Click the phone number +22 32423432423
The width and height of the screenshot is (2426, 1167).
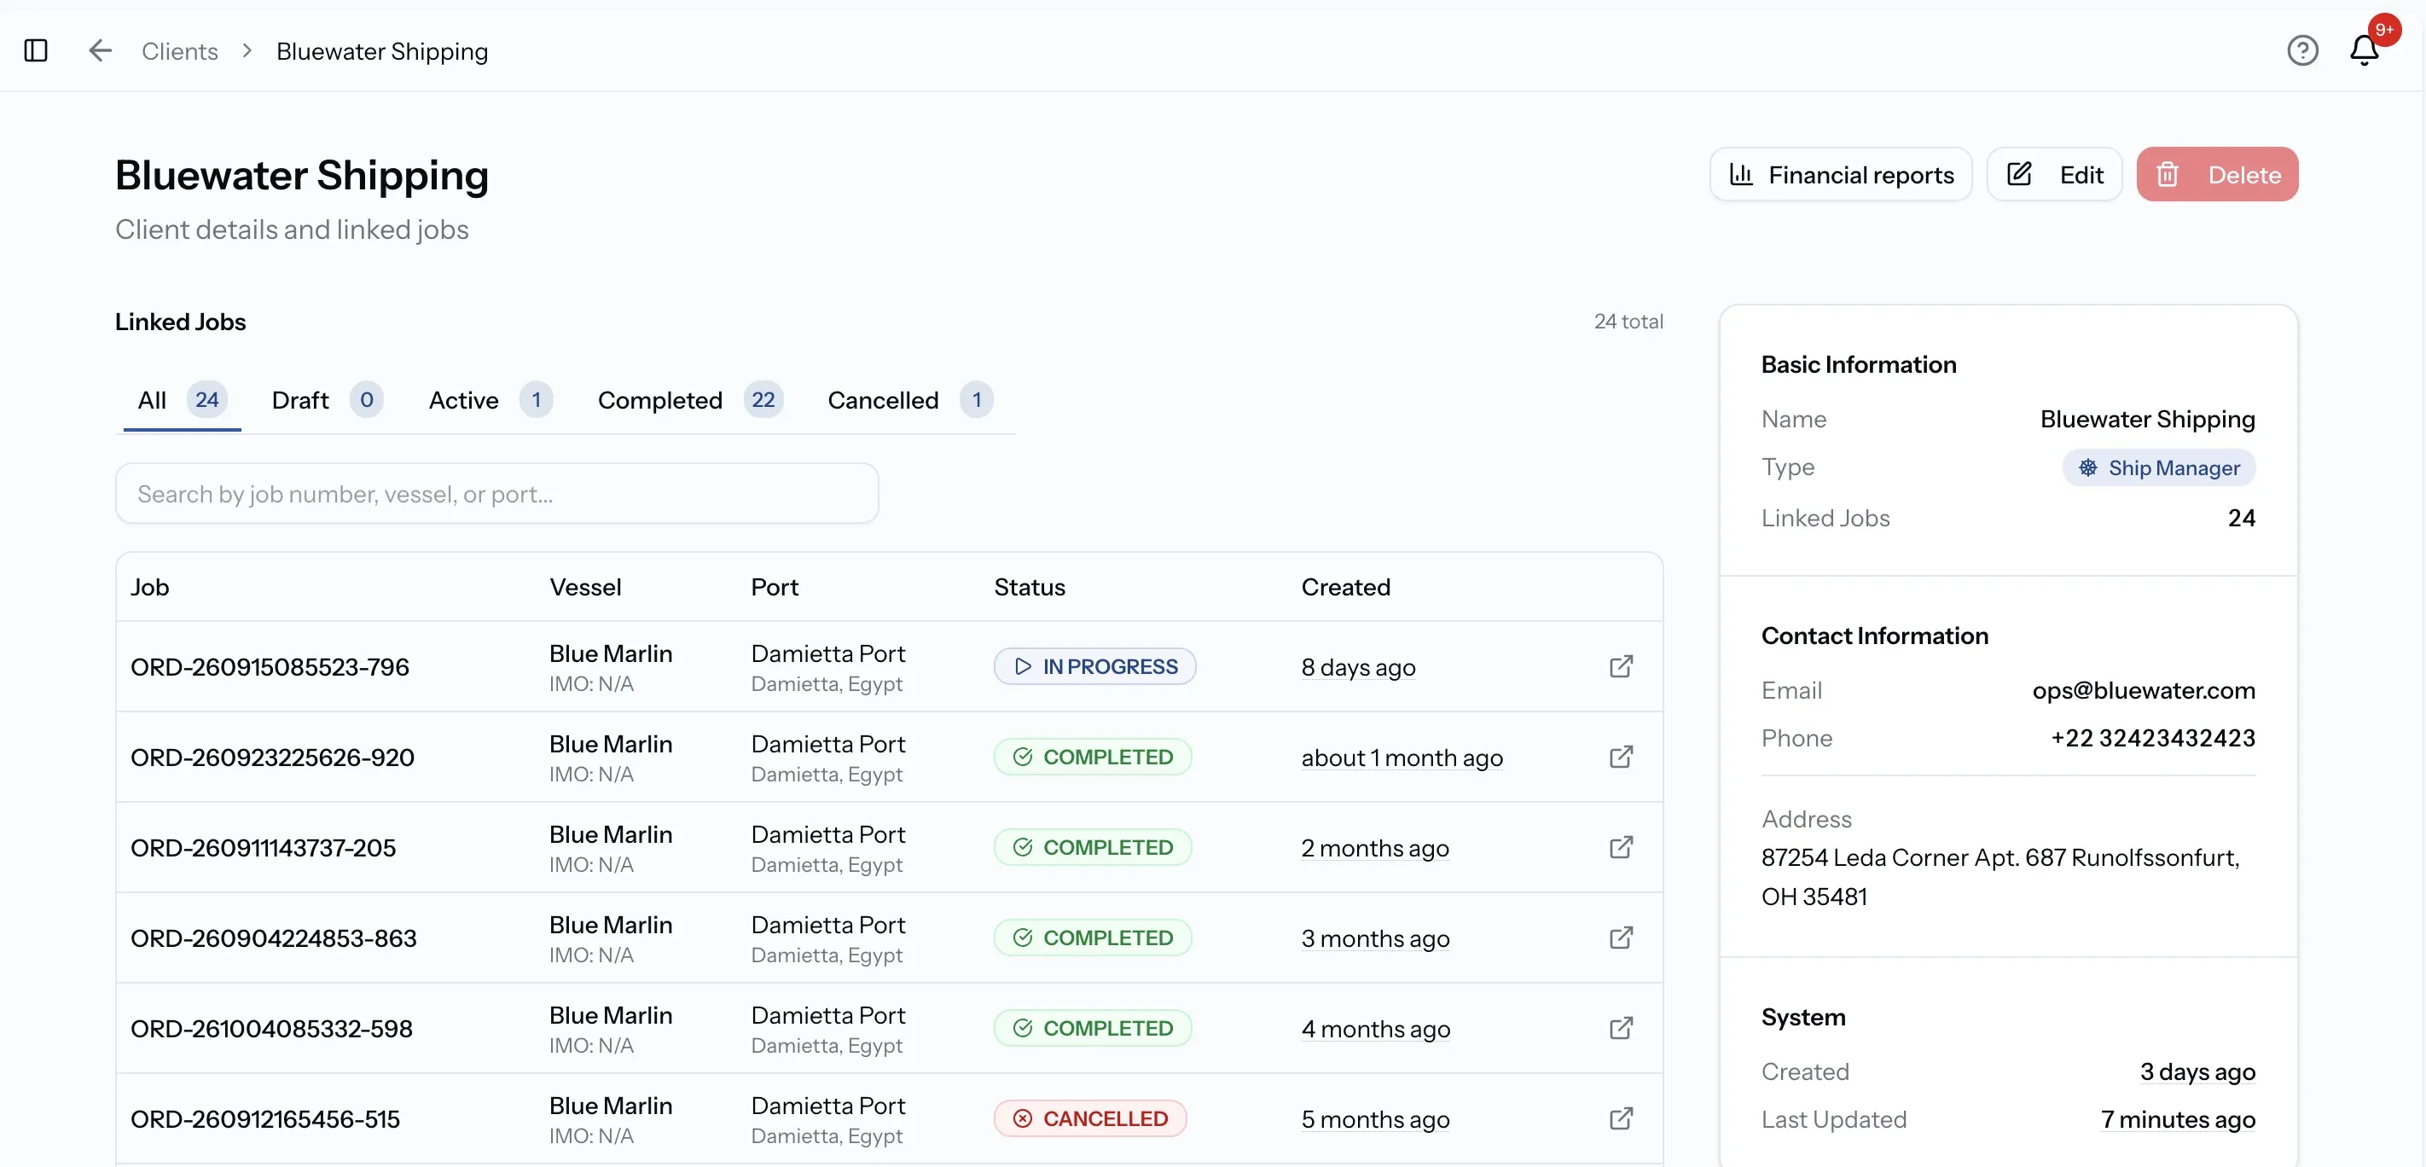pos(2153,738)
